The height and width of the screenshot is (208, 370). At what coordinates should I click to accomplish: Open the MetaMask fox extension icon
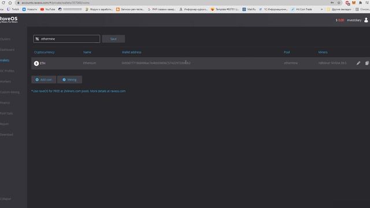click(x=353, y=2)
